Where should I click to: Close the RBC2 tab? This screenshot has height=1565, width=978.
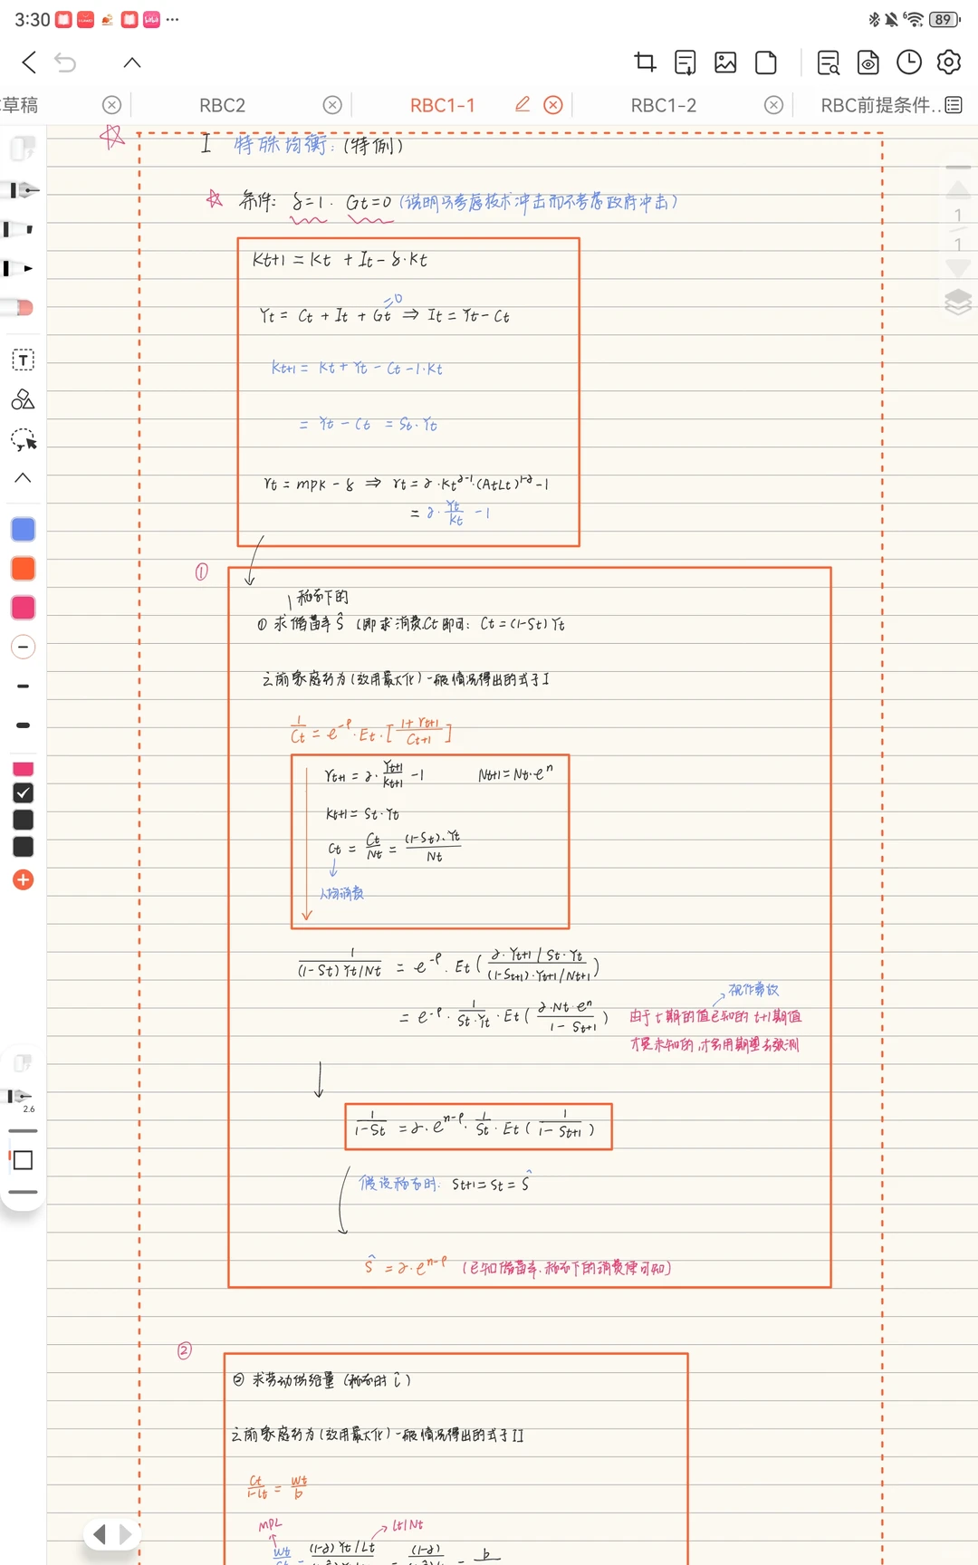pyautogui.click(x=332, y=105)
